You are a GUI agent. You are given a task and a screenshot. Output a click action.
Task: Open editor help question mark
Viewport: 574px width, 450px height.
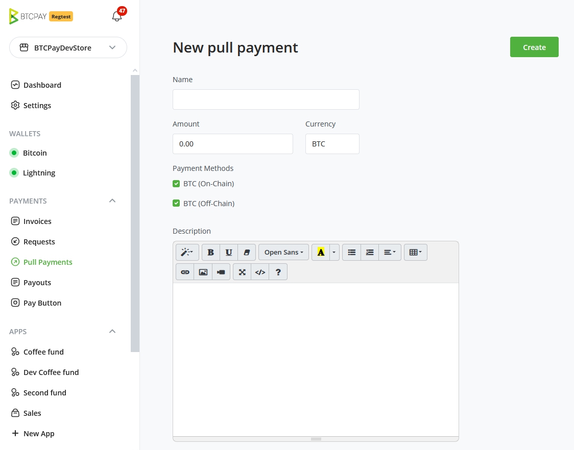278,272
